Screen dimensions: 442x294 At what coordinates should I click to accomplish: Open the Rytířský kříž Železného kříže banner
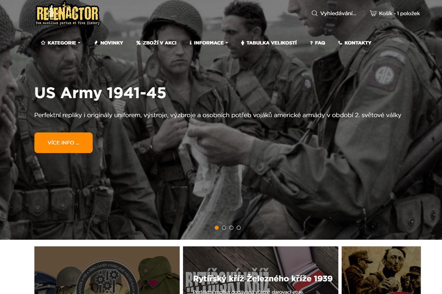260,270
